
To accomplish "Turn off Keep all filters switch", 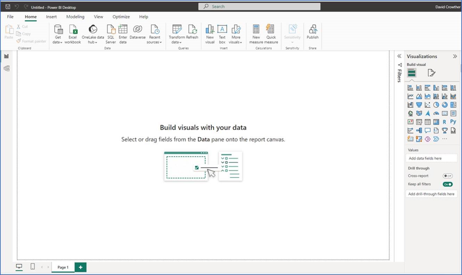I will [448, 184].
